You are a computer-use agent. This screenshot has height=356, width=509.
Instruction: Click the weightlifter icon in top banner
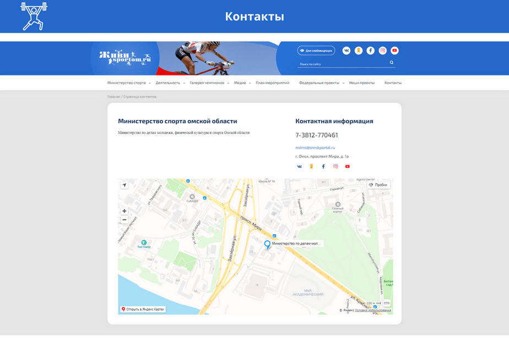tap(34, 16)
